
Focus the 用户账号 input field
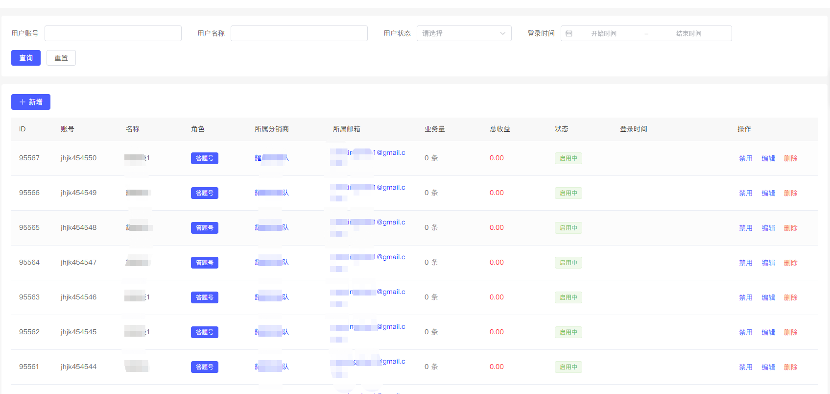(113, 33)
